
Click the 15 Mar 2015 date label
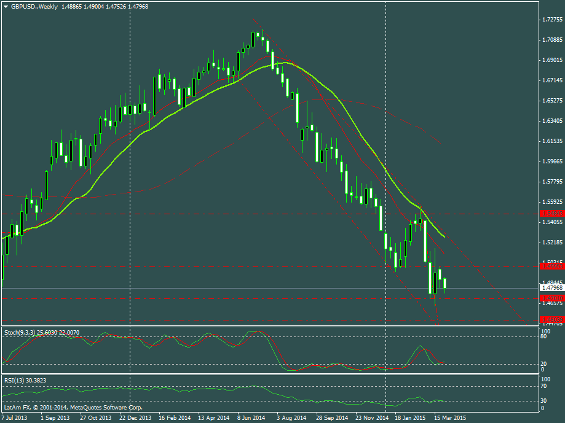[451, 417]
